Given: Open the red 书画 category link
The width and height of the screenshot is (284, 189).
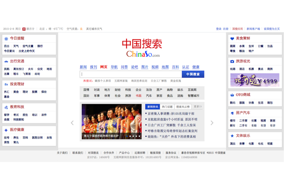Looking at the screenshot, I should 138,96.
